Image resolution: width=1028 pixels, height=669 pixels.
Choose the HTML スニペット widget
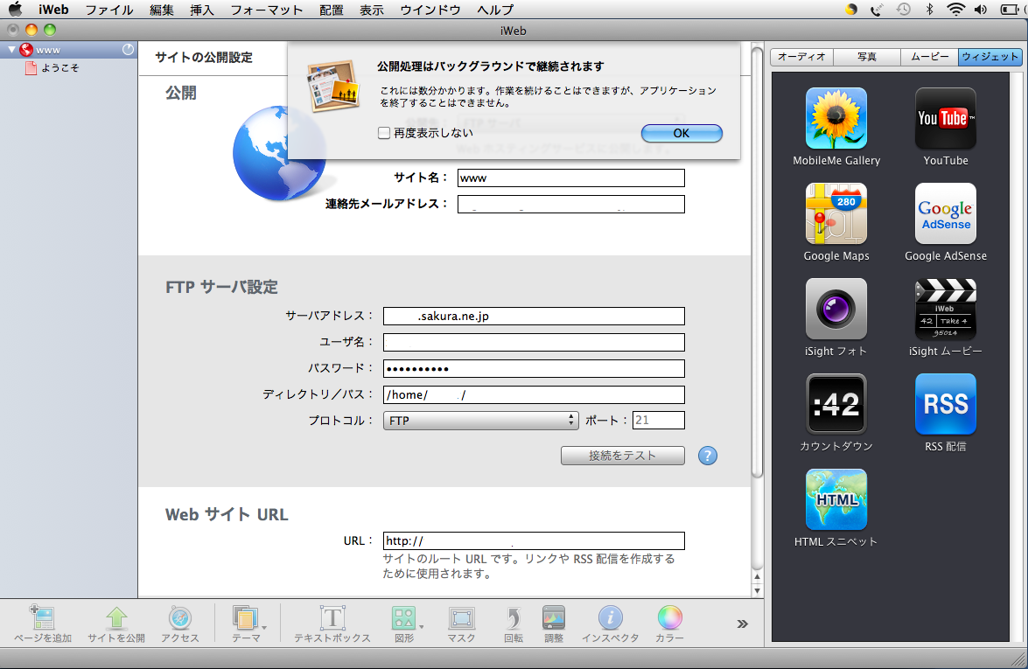[836, 499]
